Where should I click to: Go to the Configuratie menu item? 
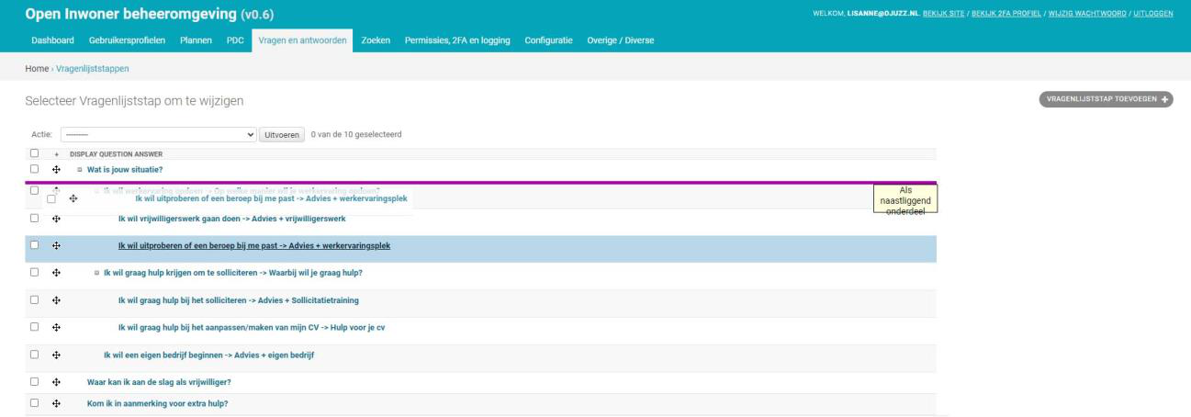click(x=550, y=43)
